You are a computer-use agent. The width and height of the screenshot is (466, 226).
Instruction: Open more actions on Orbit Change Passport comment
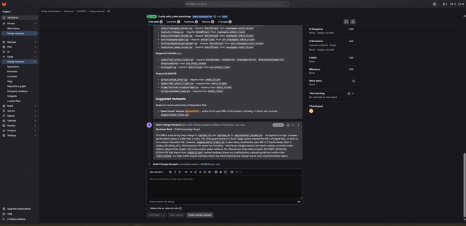point(298,125)
